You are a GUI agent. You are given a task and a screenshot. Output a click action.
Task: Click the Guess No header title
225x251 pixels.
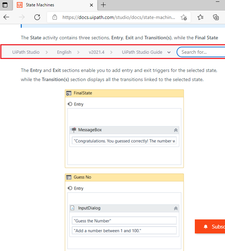(x=82, y=177)
